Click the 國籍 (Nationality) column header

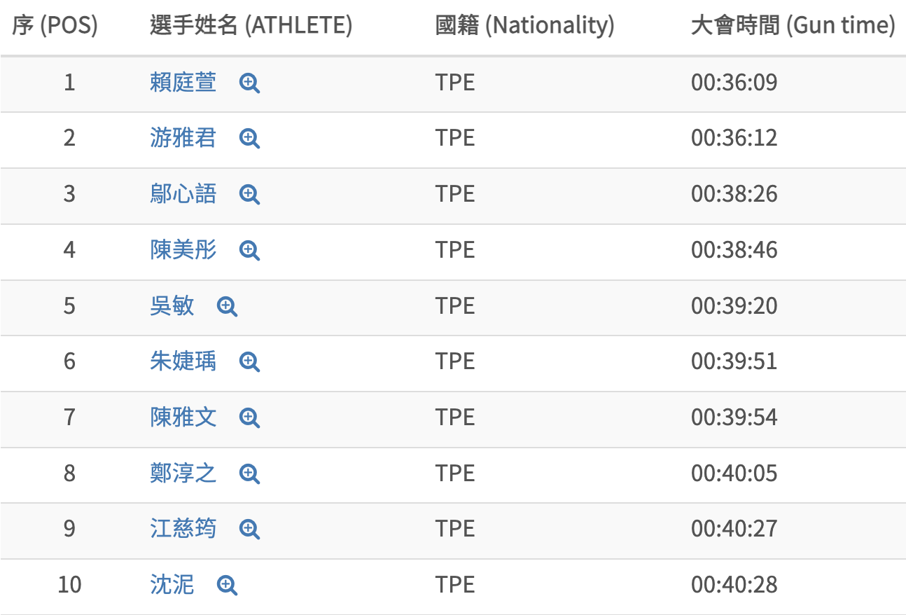524,26
